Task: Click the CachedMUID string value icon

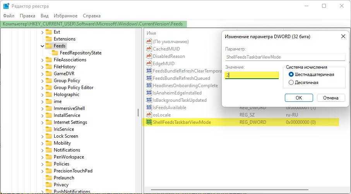Action: click(149, 49)
